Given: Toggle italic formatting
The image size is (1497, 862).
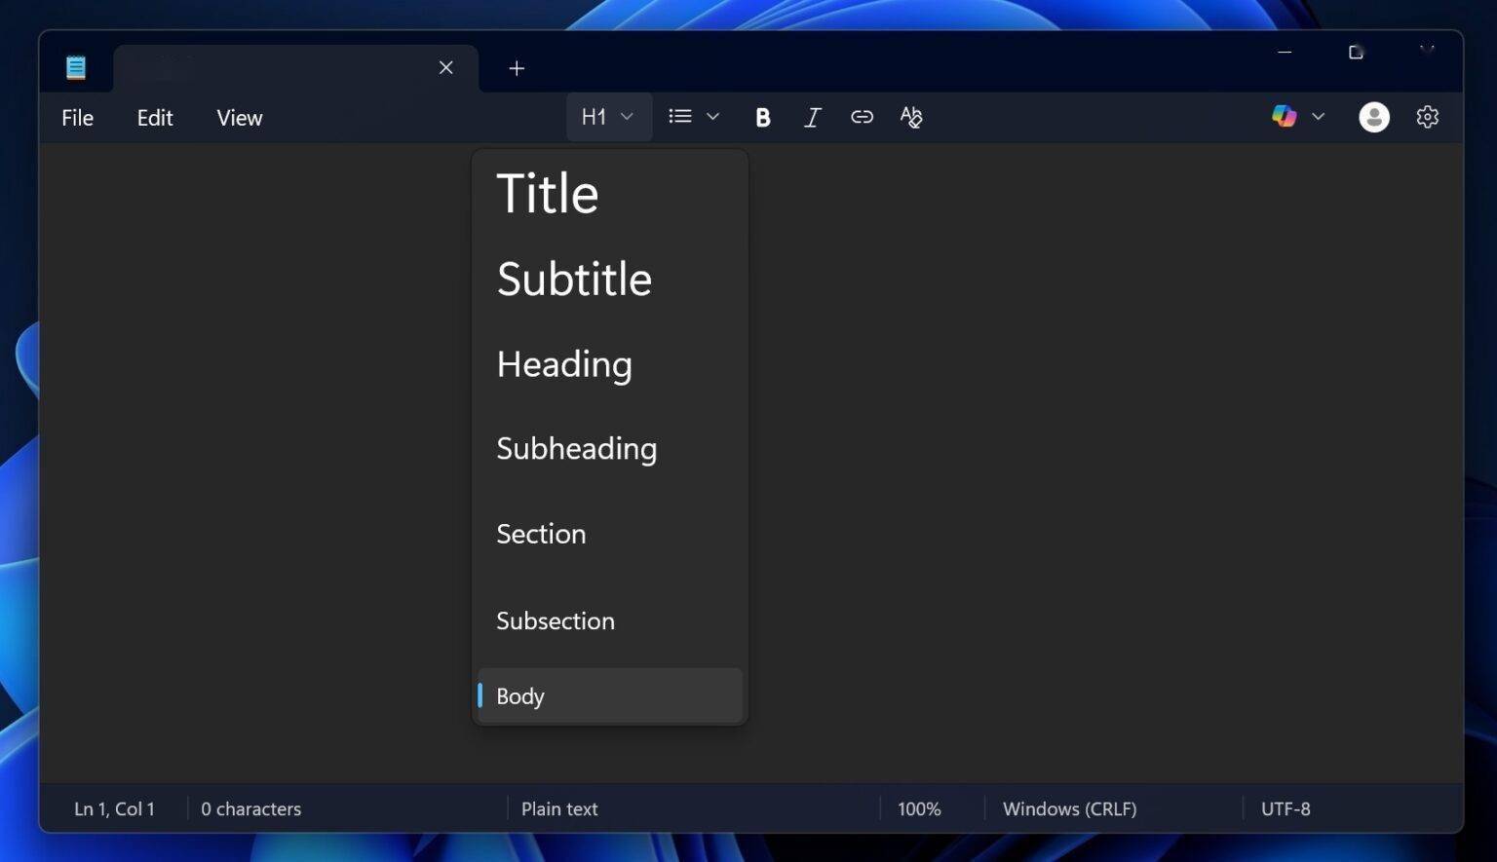Looking at the screenshot, I should click(812, 118).
